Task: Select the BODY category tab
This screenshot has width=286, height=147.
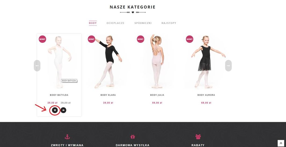Action: (x=93, y=23)
